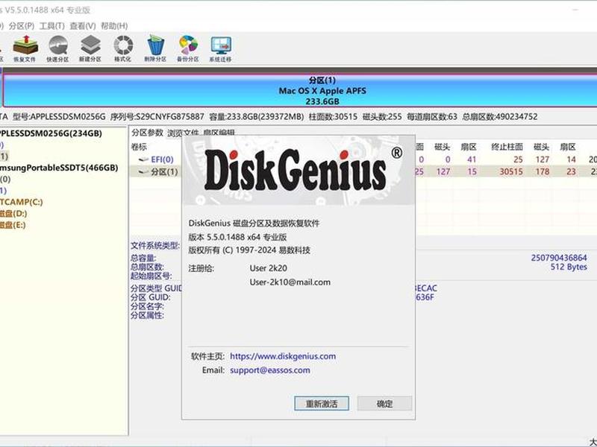Click the 重新激活 button in the dialog
The image size is (597, 447).
pyautogui.click(x=322, y=404)
